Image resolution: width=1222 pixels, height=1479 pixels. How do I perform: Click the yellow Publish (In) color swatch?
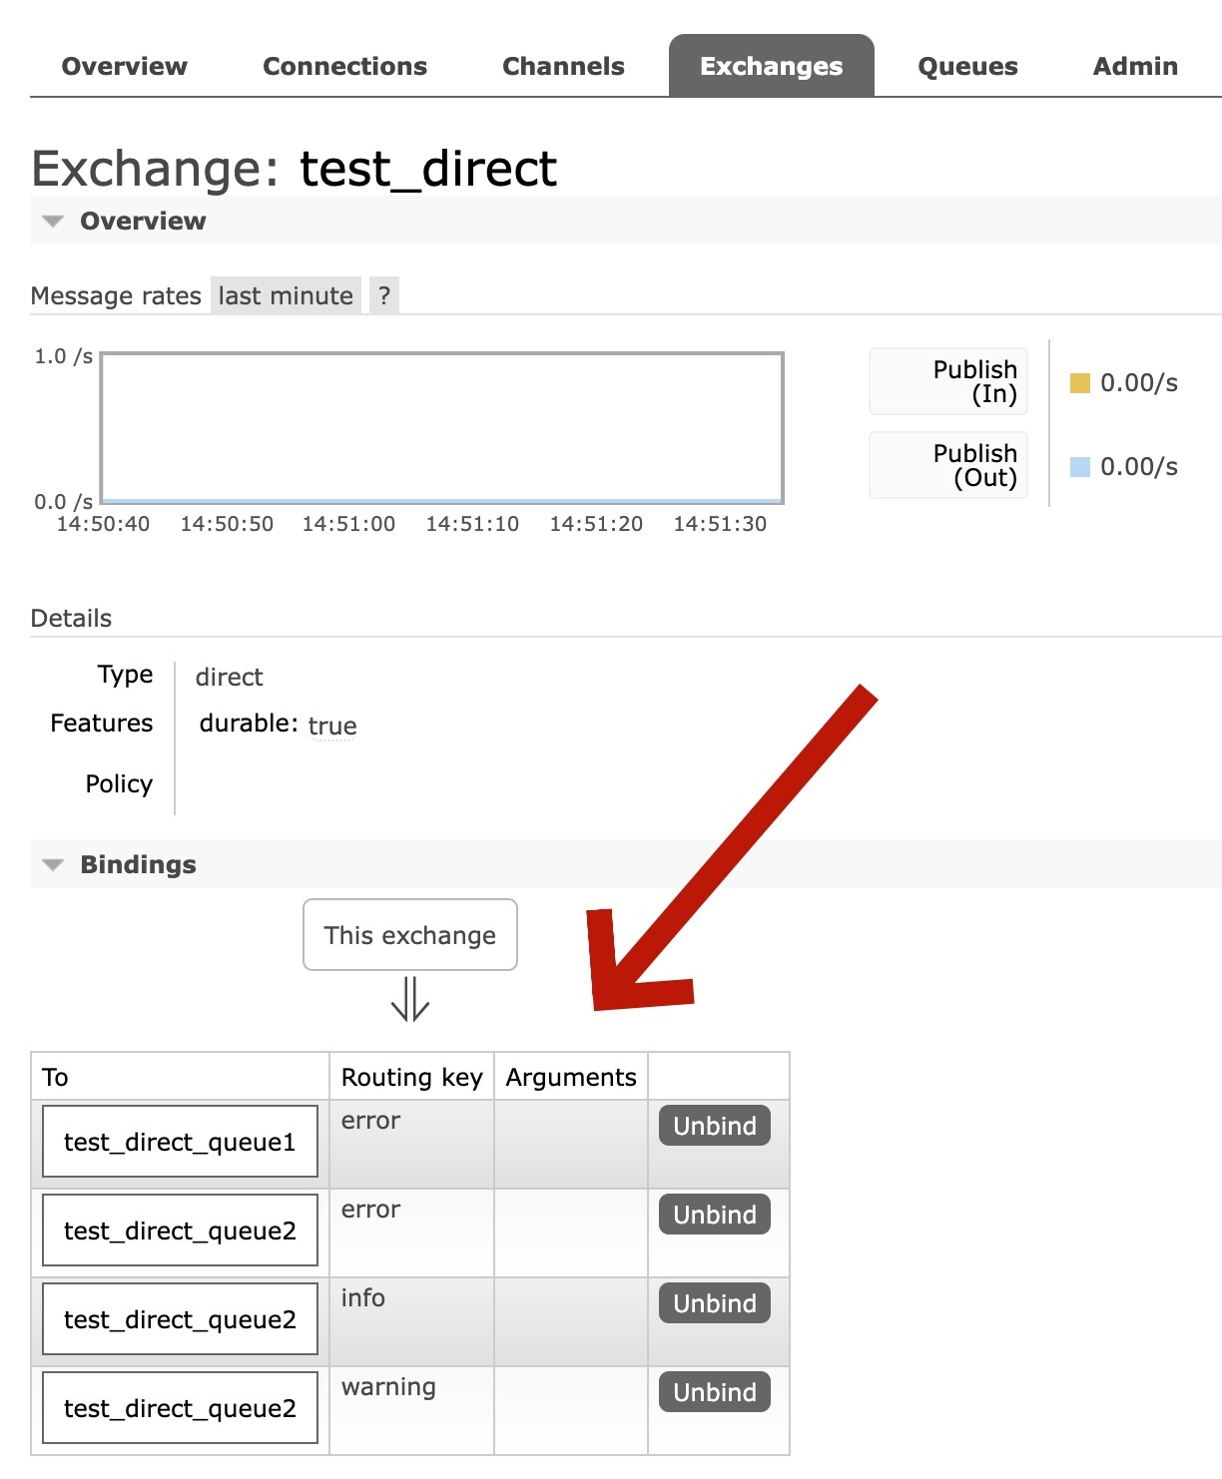1079,383
